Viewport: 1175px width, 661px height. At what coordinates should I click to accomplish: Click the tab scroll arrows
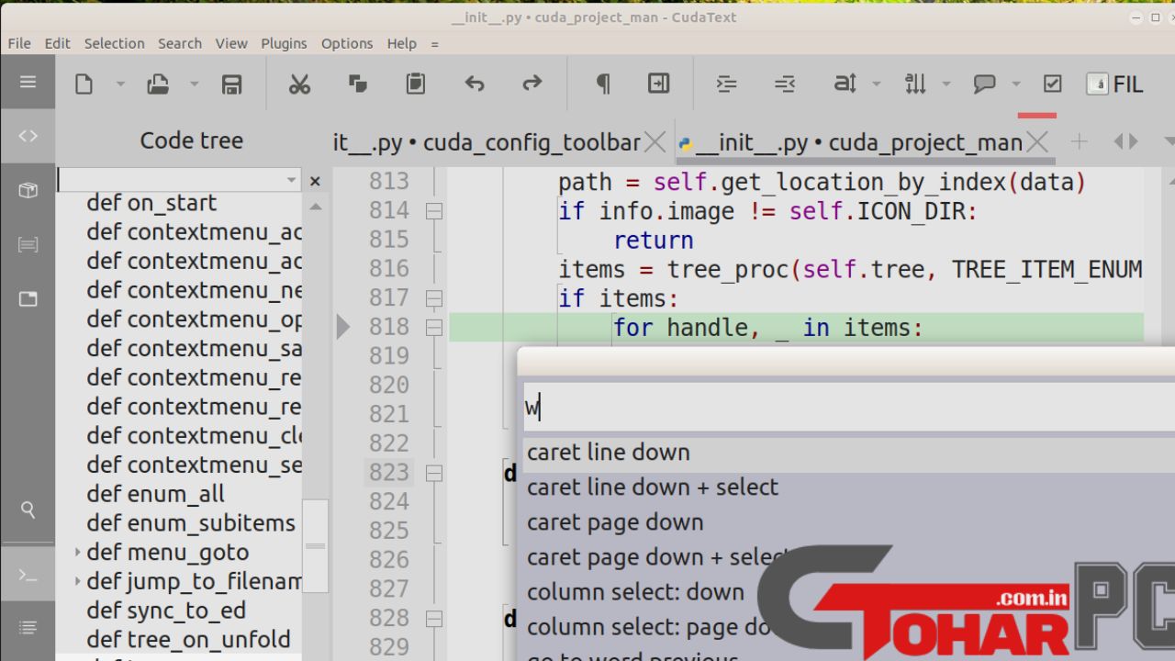pos(1126,141)
